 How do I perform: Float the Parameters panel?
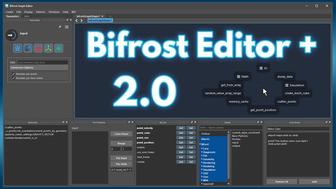click(67, 20)
